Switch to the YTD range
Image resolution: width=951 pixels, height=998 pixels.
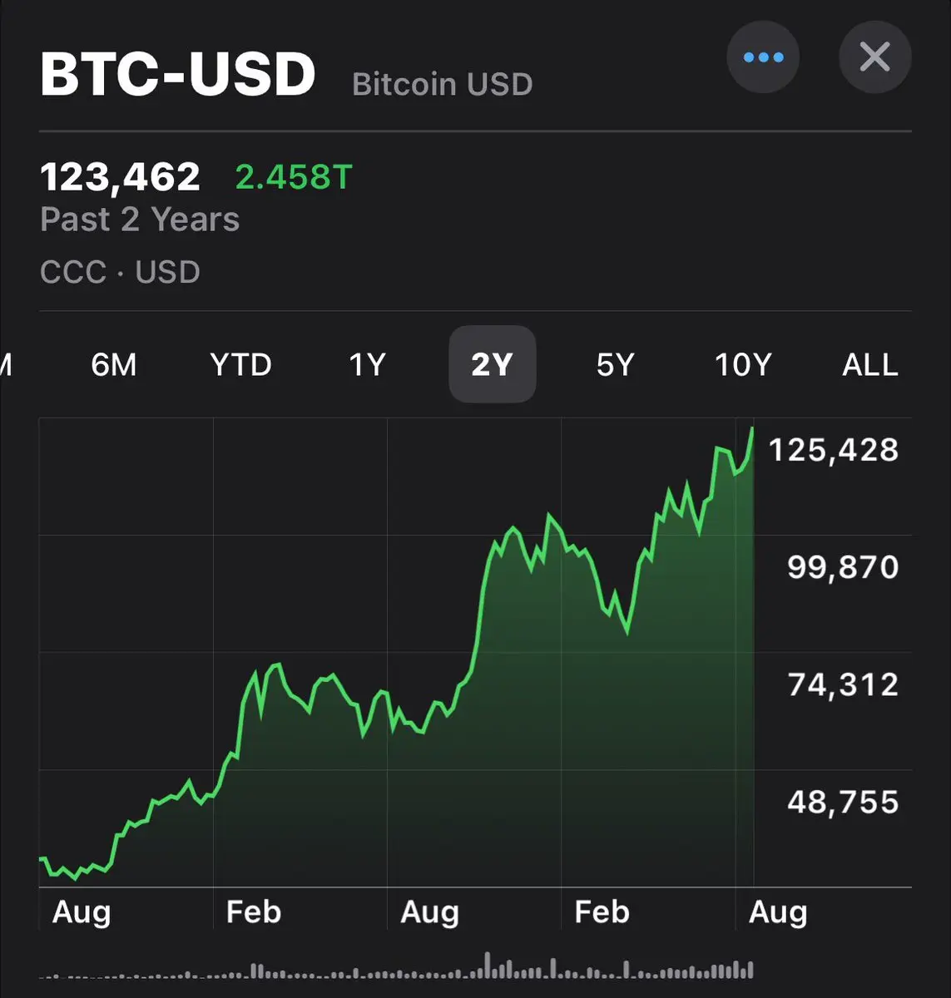[240, 364]
